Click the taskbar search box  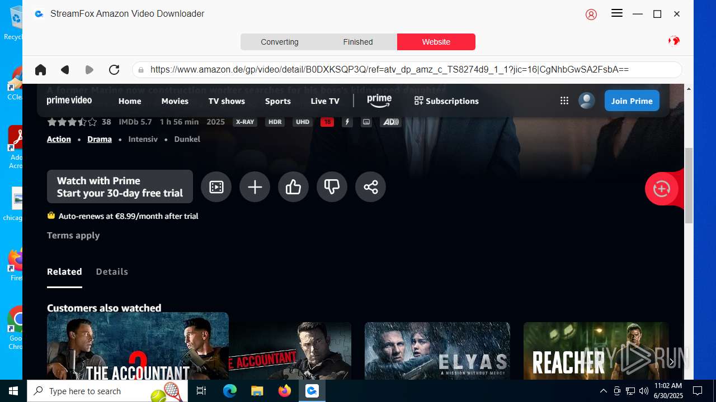pos(106,391)
